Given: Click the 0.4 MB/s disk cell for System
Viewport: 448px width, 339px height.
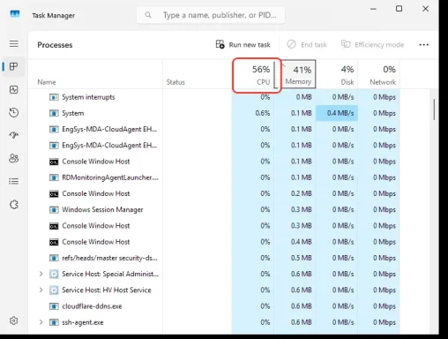Looking at the screenshot, I should pyautogui.click(x=337, y=113).
